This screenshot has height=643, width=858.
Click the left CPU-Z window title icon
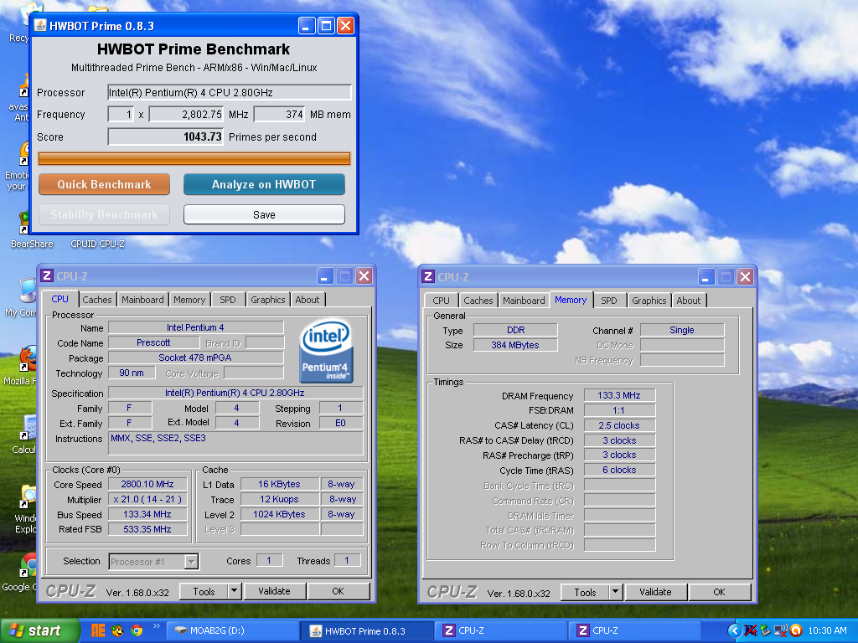coord(47,276)
